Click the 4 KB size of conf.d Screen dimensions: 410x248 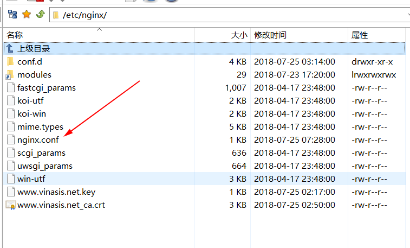coord(238,62)
